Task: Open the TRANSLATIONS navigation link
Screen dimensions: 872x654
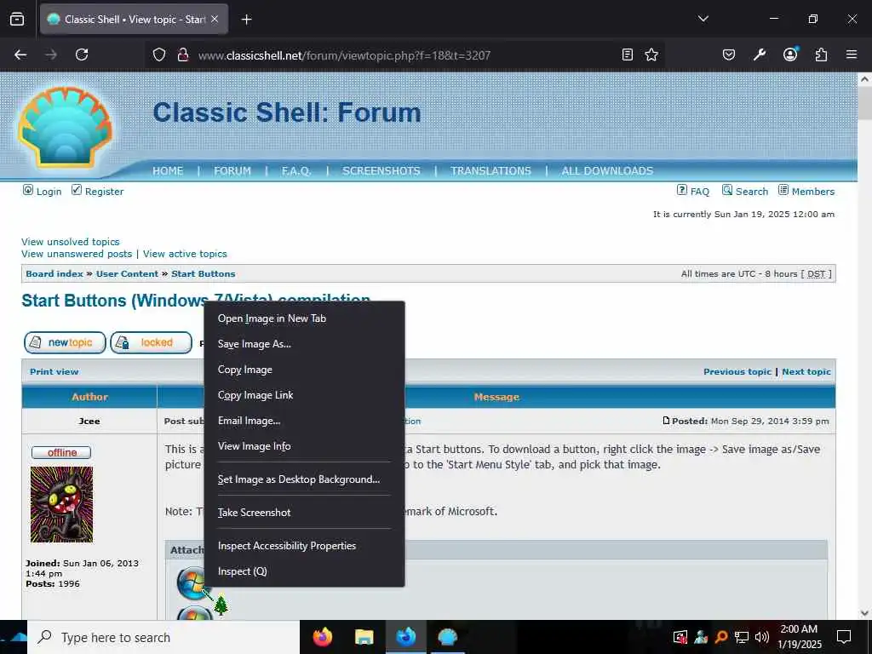Action: (490, 170)
